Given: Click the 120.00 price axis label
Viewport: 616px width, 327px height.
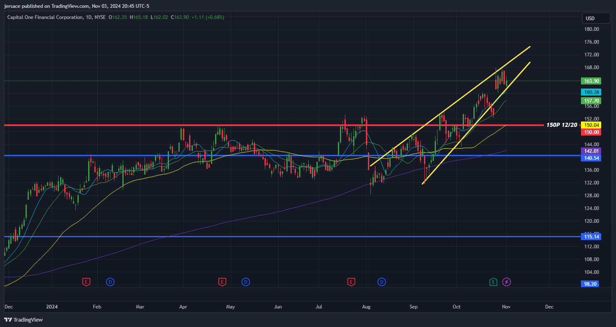Looking at the screenshot, I should click(591, 221).
